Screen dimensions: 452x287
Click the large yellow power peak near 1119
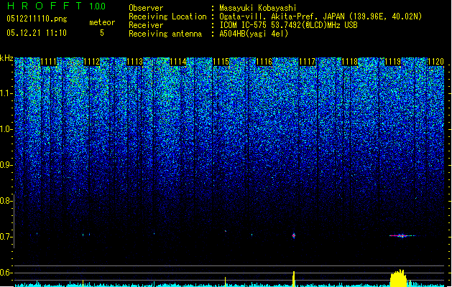point(399,278)
